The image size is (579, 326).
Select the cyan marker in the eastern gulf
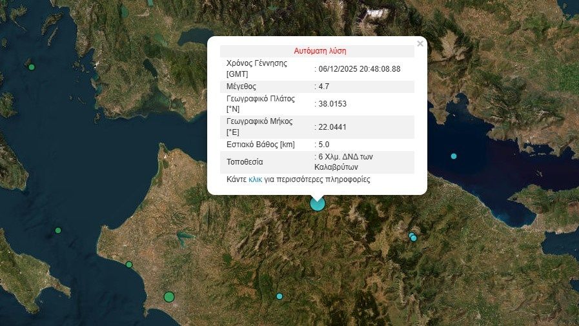(454, 156)
